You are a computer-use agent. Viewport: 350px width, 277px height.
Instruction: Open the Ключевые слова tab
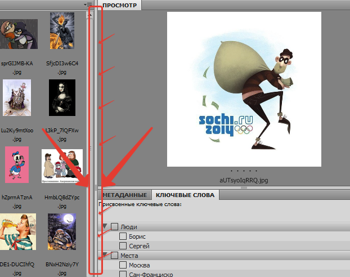click(x=185, y=195)
